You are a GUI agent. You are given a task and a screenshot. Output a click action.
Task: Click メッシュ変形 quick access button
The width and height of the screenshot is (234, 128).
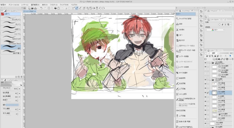(x=181, y=94)
